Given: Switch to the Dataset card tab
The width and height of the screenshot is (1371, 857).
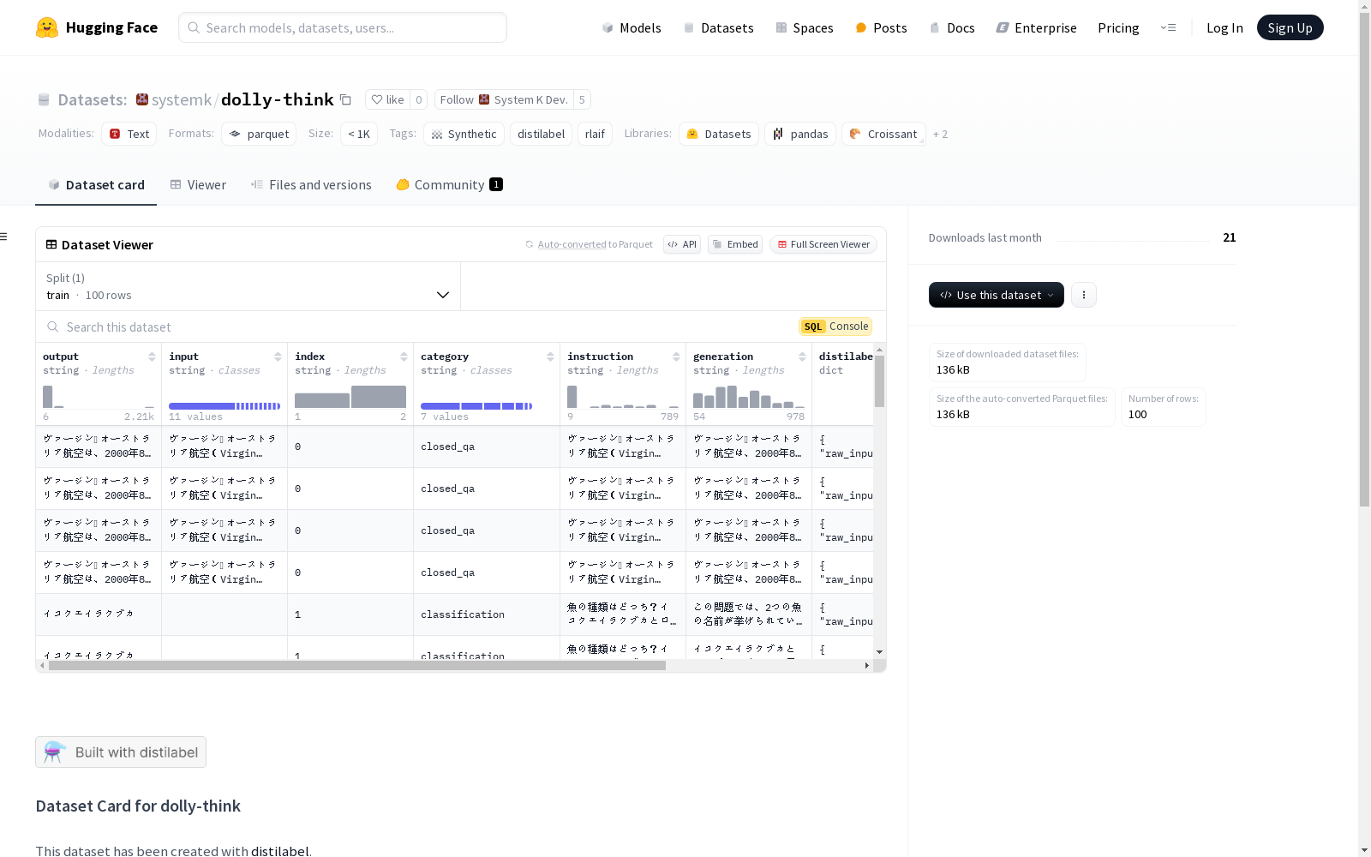Looking at the screenshot, I should click(x=96, y=185).
